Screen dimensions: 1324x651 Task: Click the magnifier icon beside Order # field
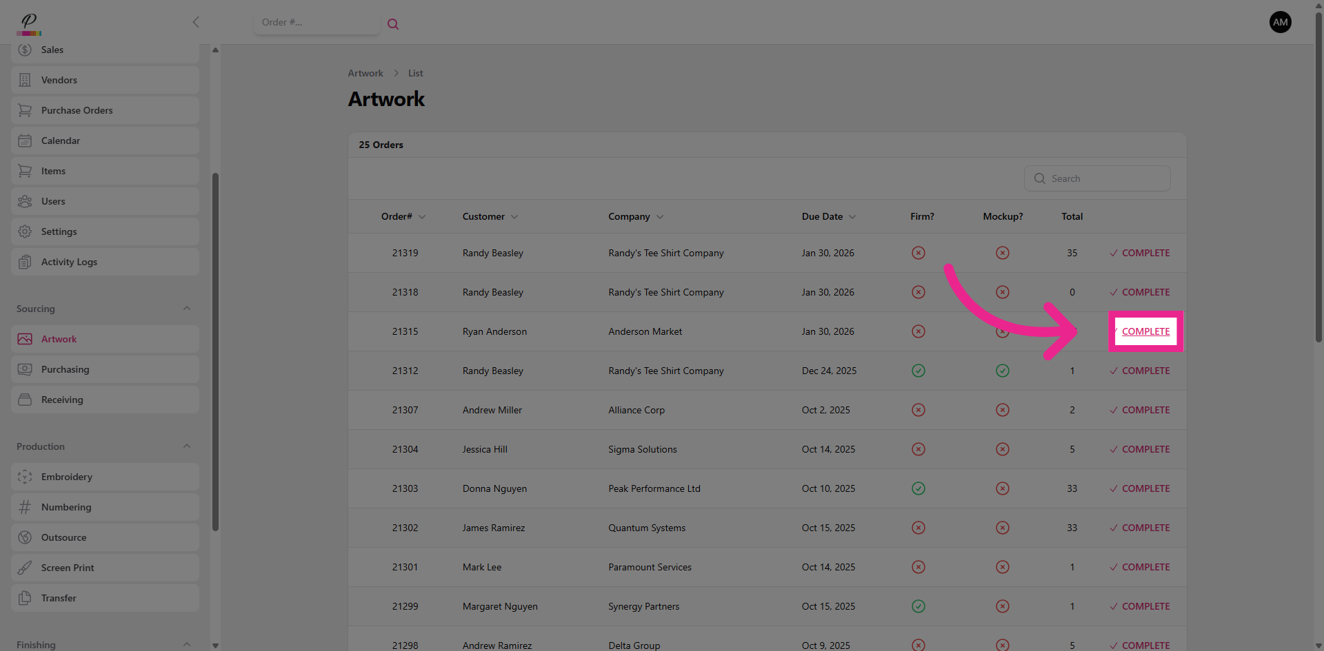[393, 24]
